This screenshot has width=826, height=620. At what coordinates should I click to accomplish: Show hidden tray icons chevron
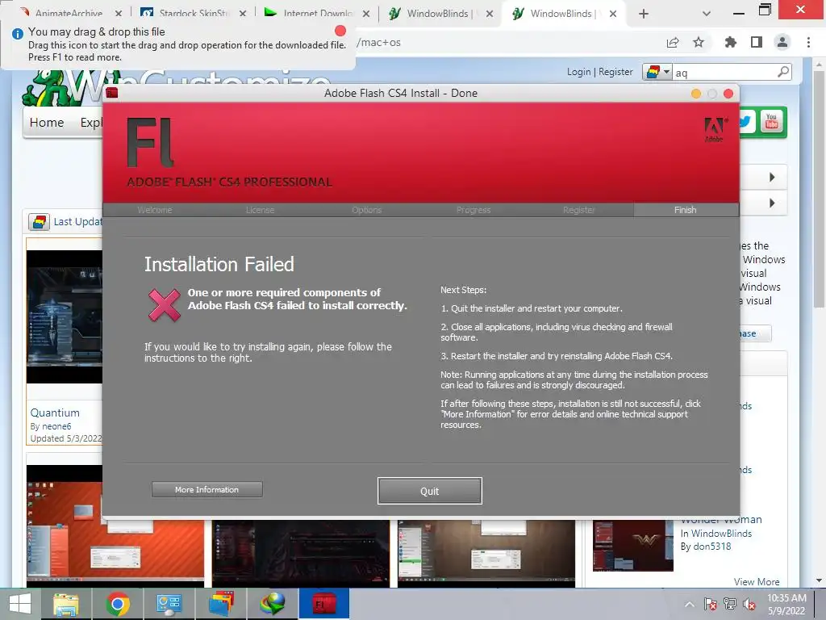pos(689,605)
